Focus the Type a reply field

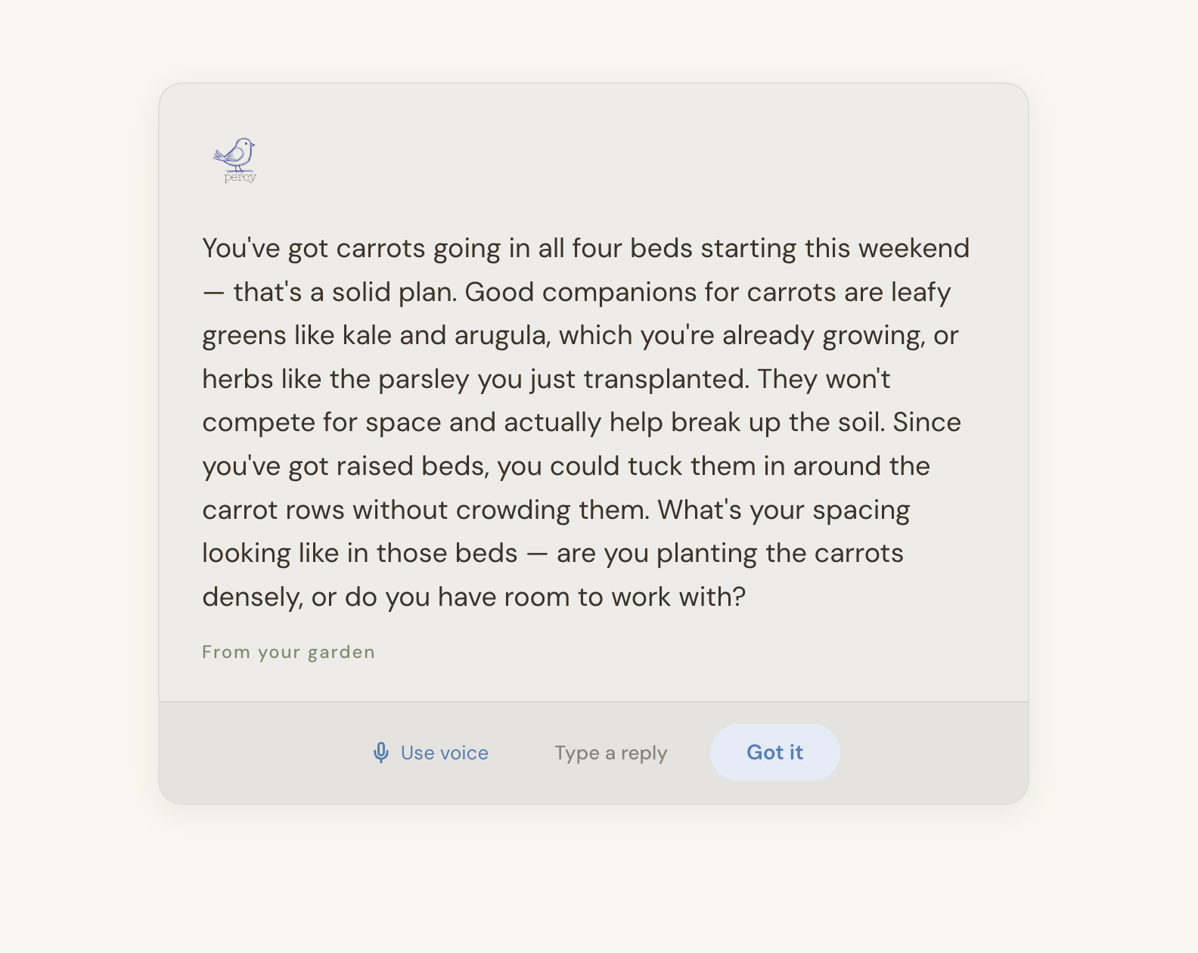click(x=610, y=753)
